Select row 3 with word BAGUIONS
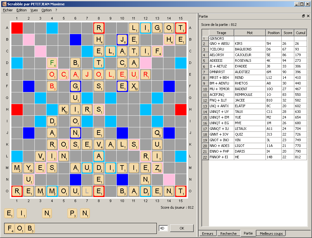The image size is (312, 238). click(x=254, y=49)
